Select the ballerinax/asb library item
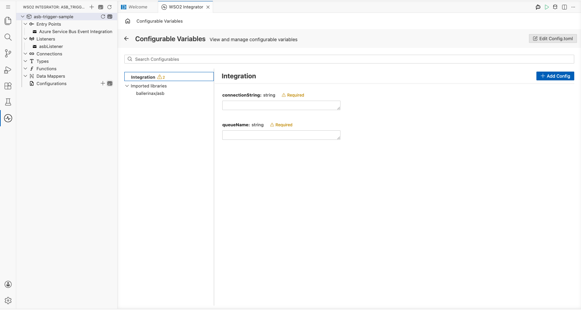 coord(150,93)
